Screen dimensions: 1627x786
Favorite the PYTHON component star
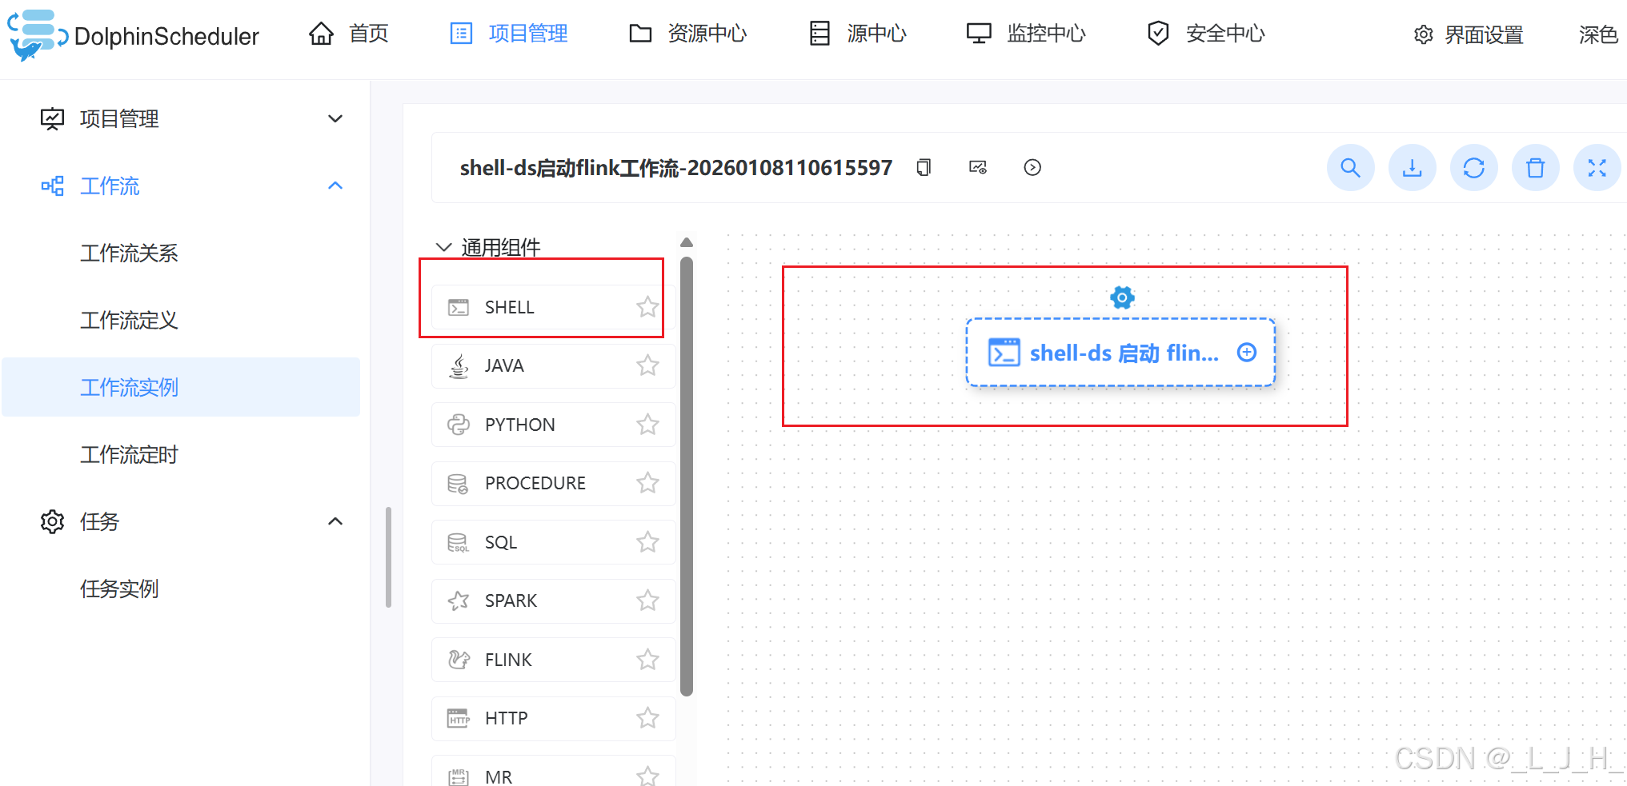[647, 425]
